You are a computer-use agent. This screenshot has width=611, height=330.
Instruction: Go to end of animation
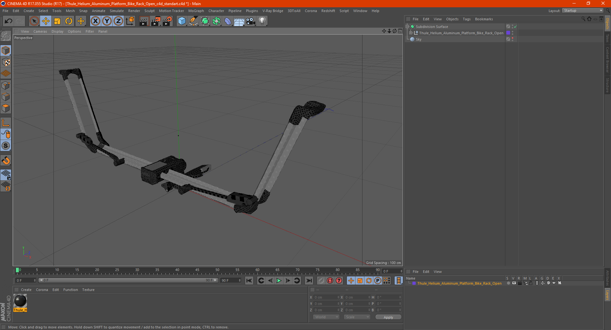point(309,280)
